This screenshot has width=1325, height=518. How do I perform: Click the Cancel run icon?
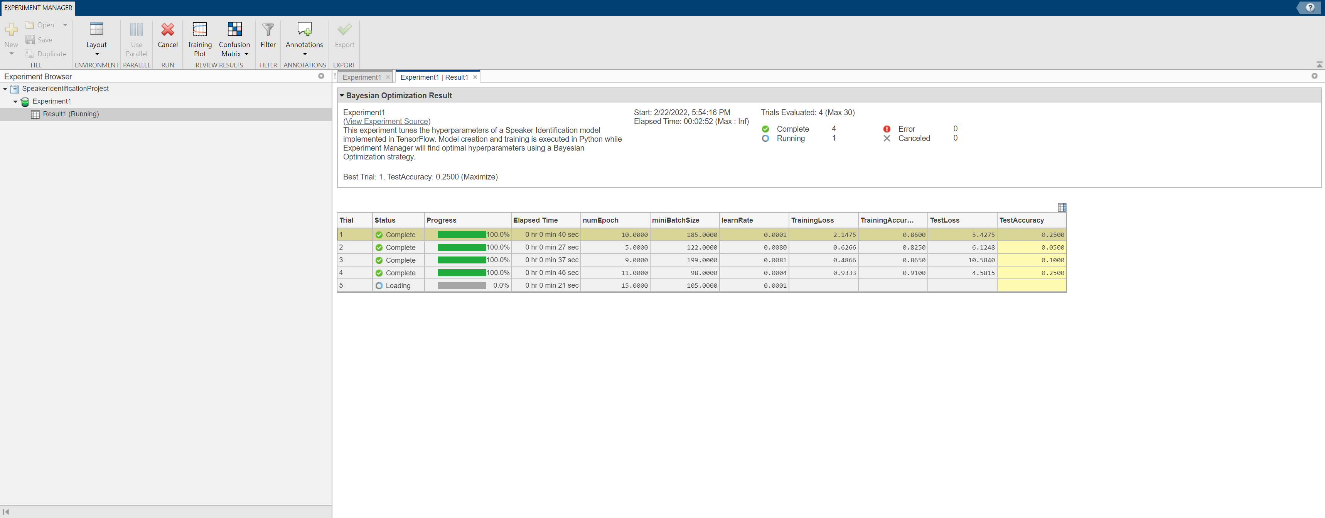coord(167,30)
